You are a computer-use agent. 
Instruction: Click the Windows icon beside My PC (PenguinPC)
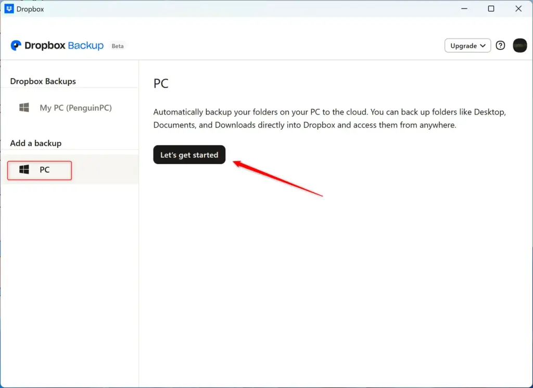pos(24,107)
